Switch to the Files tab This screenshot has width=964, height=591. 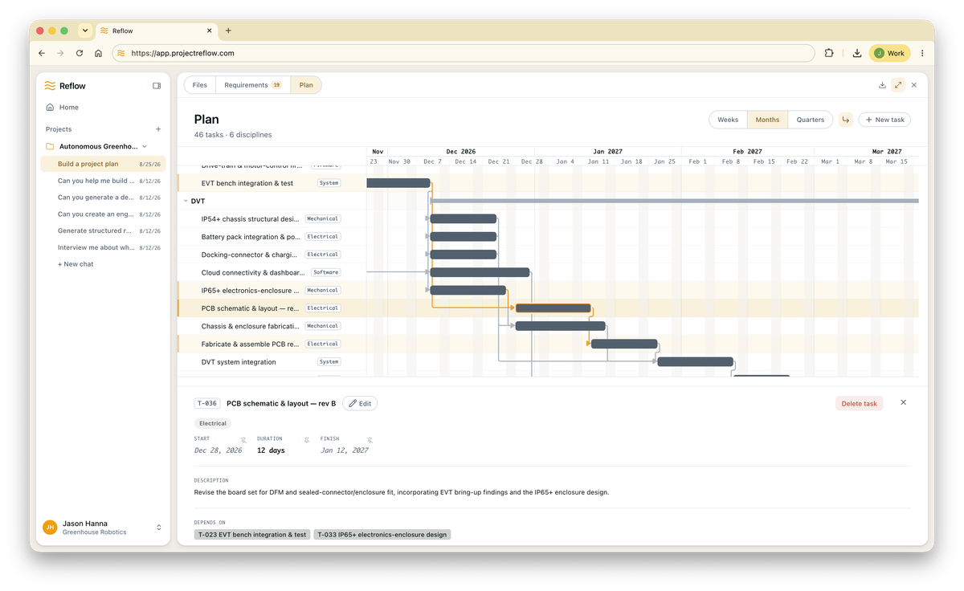199,85
